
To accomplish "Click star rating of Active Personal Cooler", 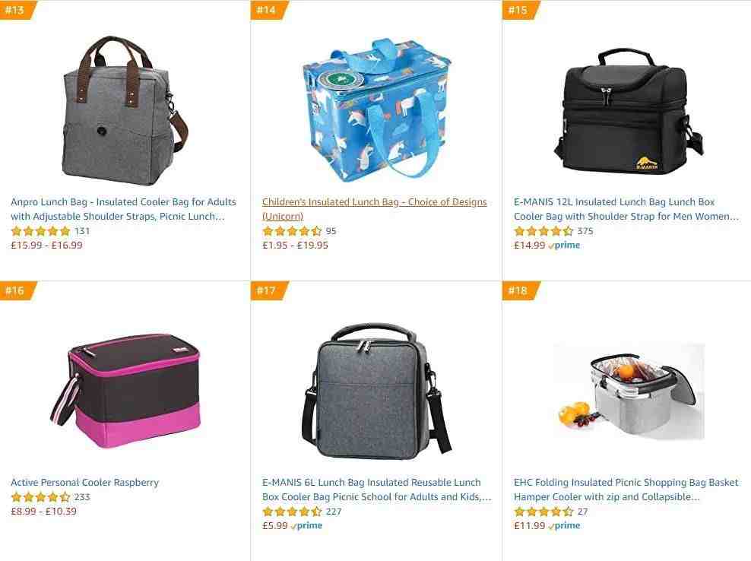I will 41,497.
